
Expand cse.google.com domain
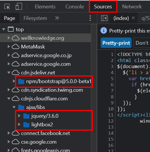click(x=9, y=142)
